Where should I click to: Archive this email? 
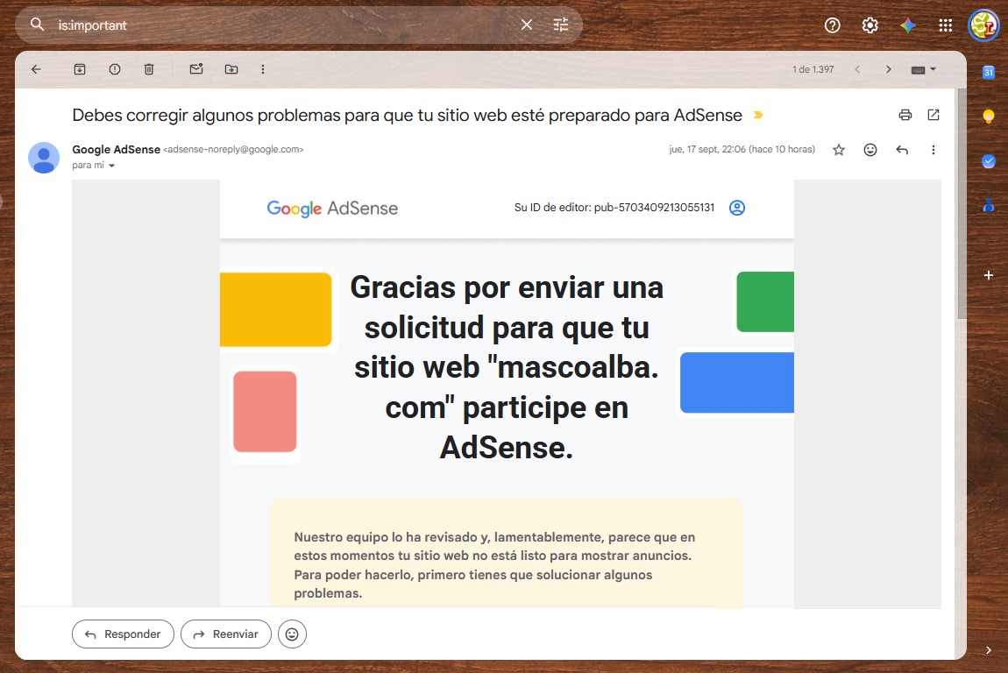click(x=80, y=69)
